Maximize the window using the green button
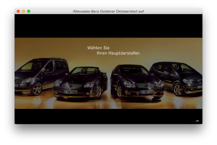 pos(29,11)
